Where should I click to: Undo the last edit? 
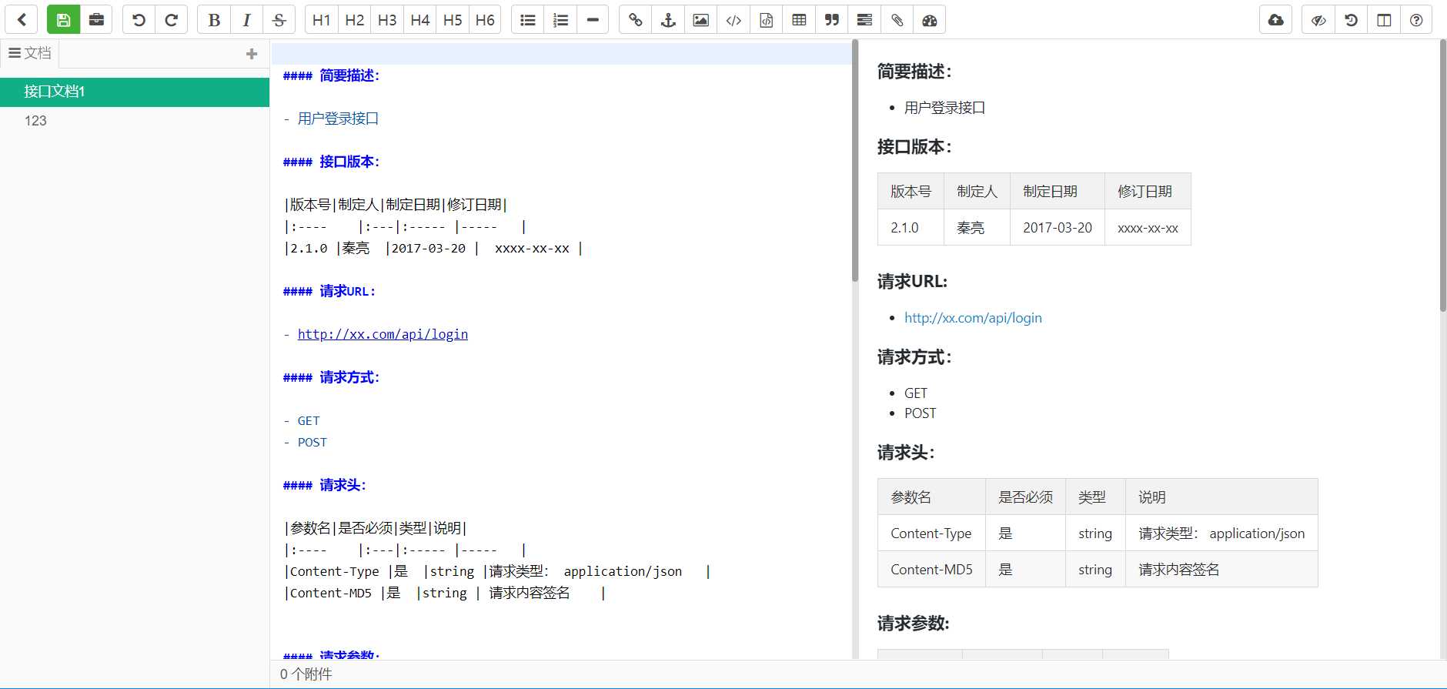[x=139, y=20]
